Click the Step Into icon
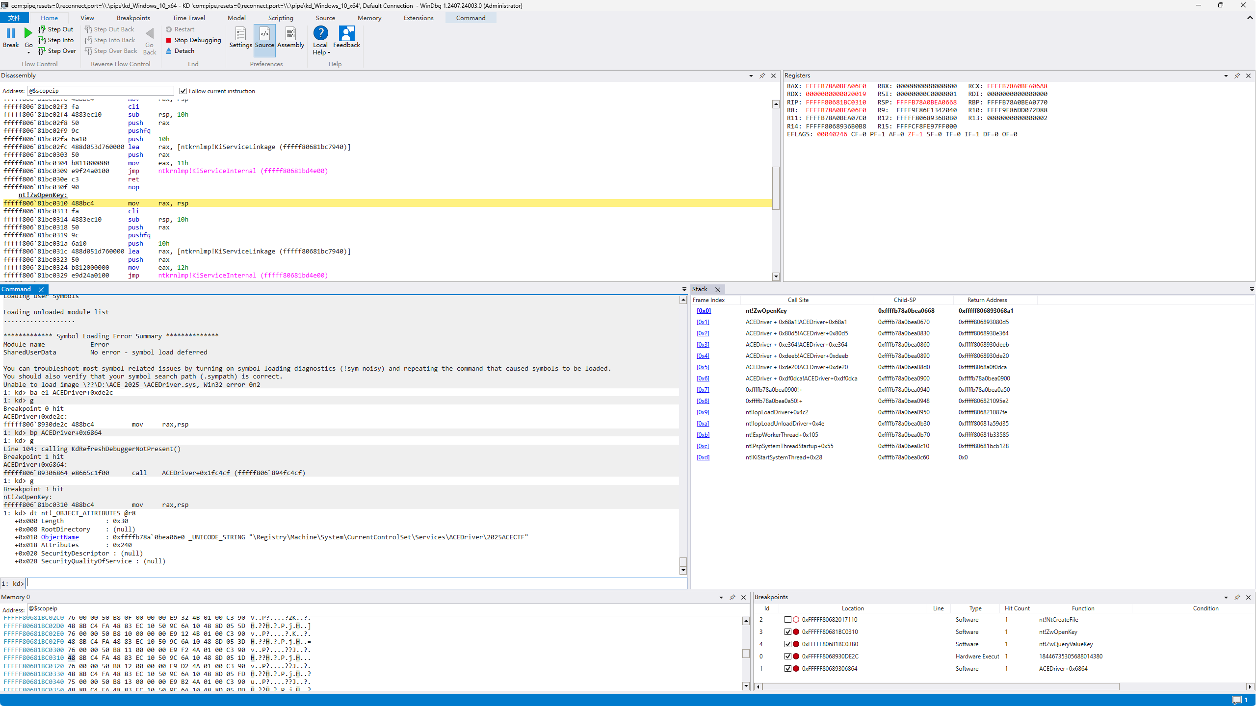1256x706 pixels. point(42,40)
